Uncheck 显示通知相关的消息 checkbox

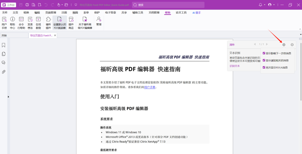pyautogui.click(x=264, y=60)
